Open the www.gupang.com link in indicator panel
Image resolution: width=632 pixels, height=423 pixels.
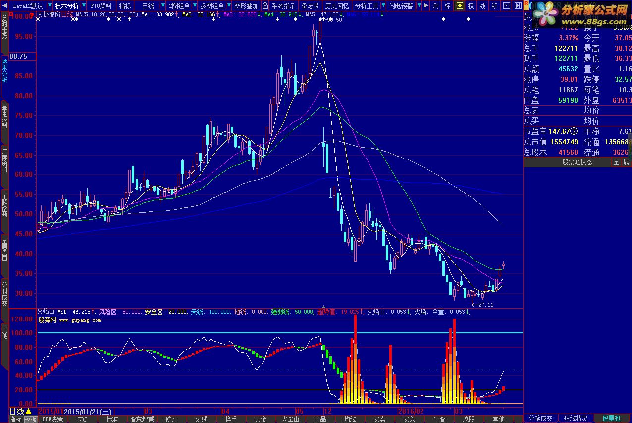click(x=80, y=320)
